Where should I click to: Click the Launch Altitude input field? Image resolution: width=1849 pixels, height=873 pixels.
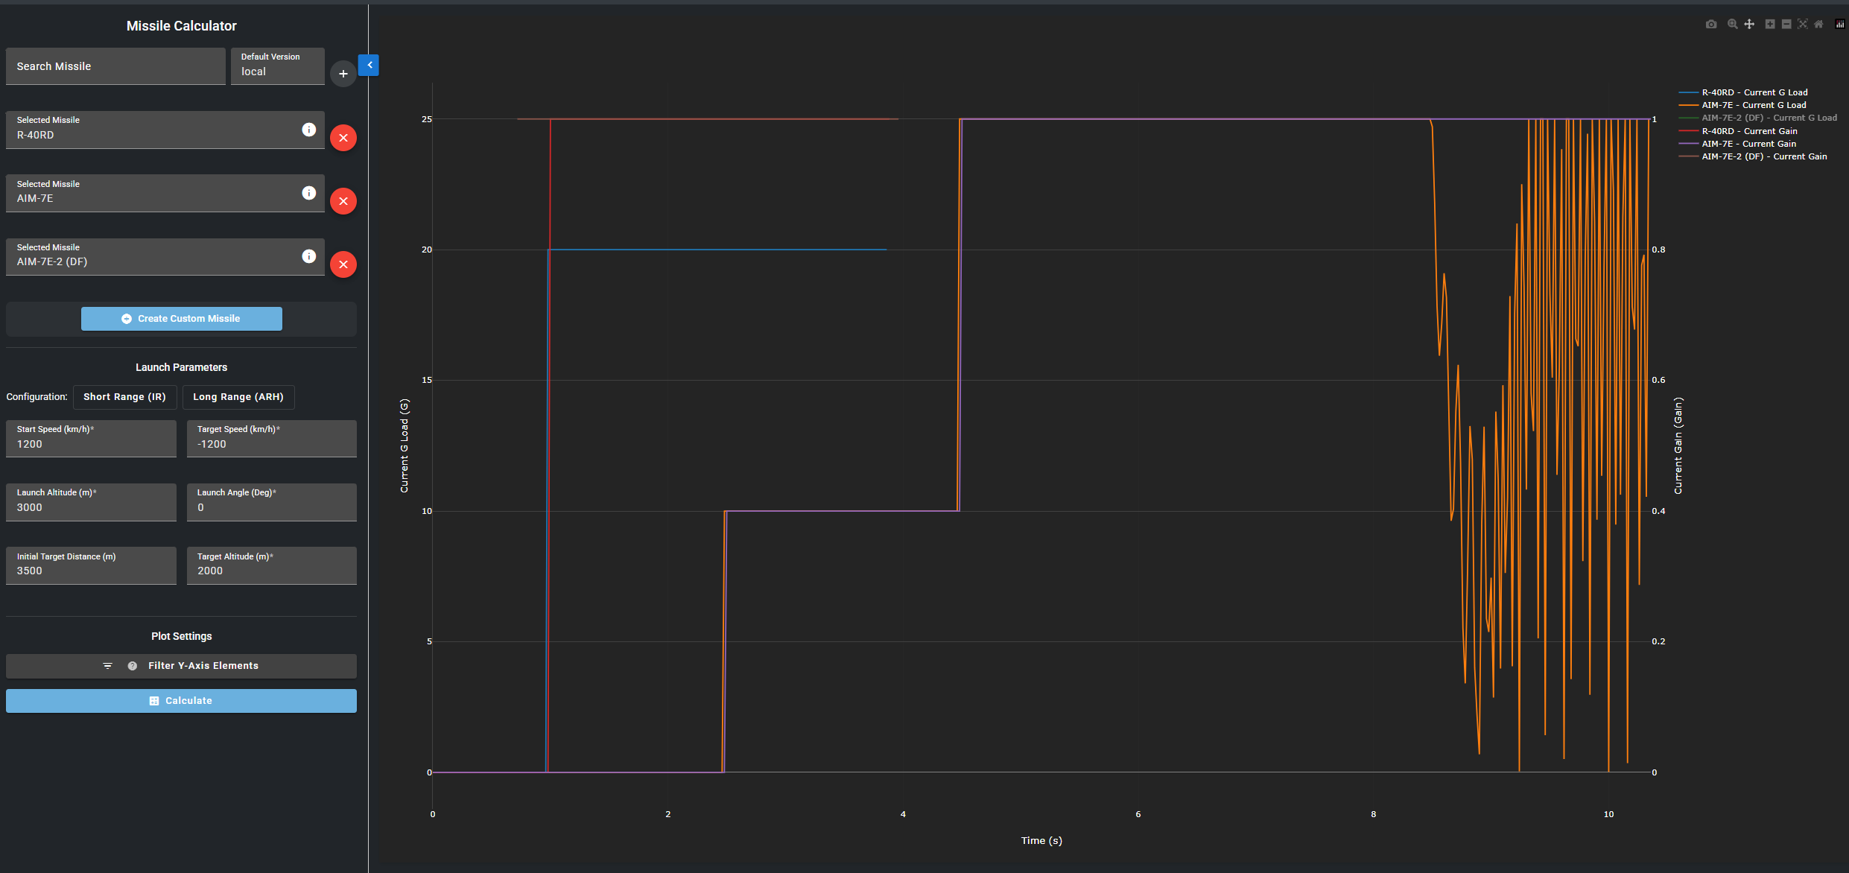[91, 507]
